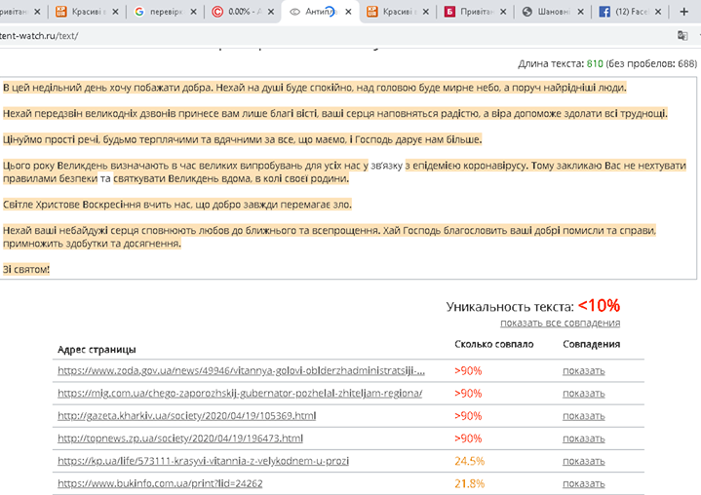Show matches for the topnews.zp.ua row
This screenshot has height=495, width=701.
[x=583, y=438]
